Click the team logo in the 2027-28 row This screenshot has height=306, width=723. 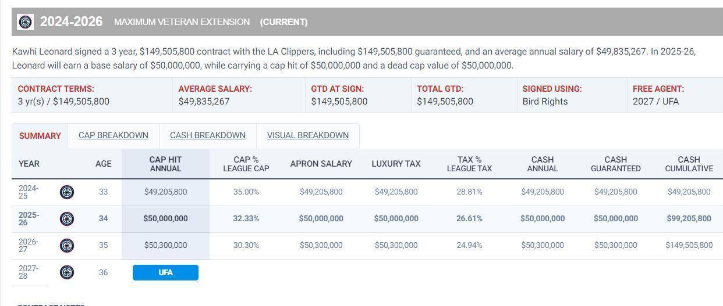[x=67, y=272]
